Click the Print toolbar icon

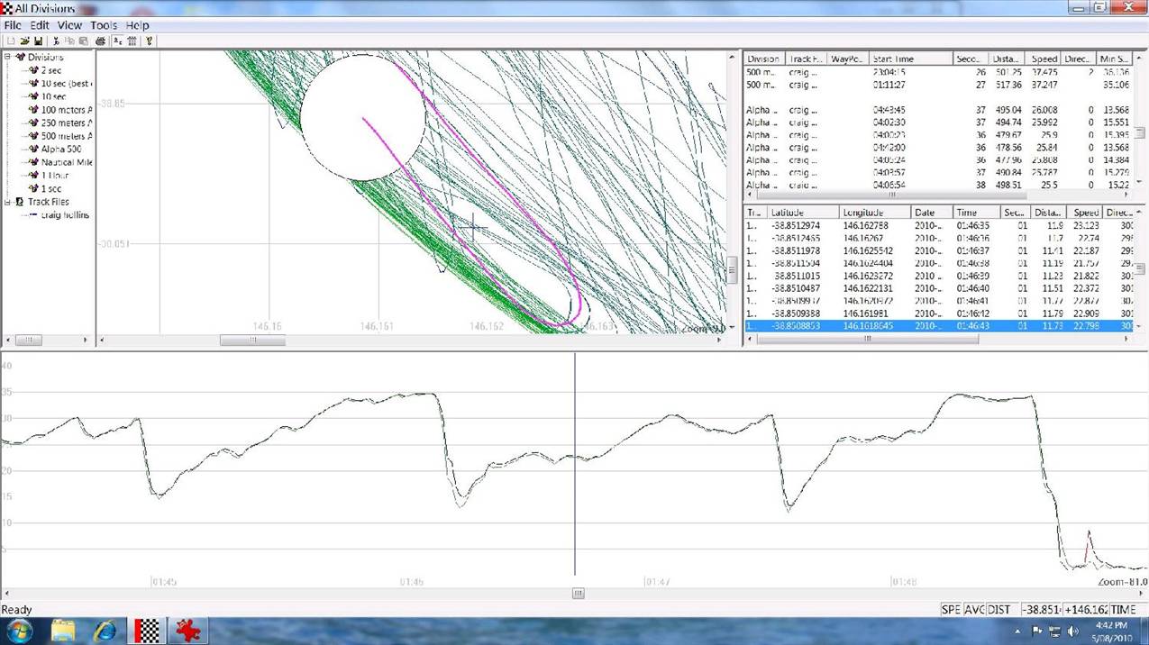coord(100,41)
